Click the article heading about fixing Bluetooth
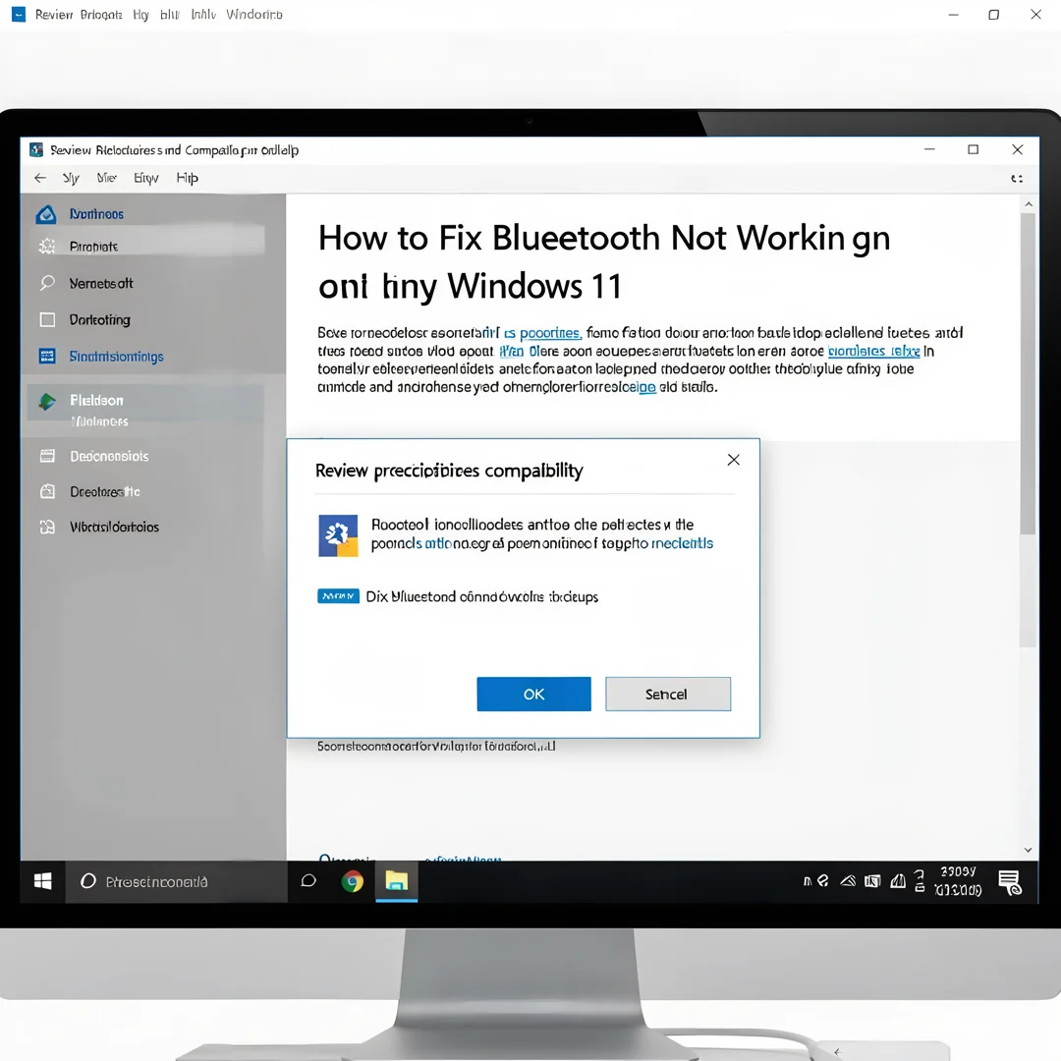The image size is (1061, 1061). point(603,262)
